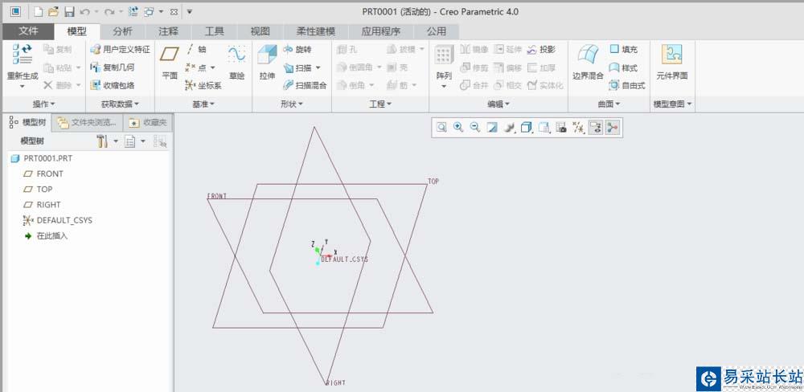Toggle spin center in graphics toolbar
The height and width of the screenshot is (392, 804).
click(612, 128)
